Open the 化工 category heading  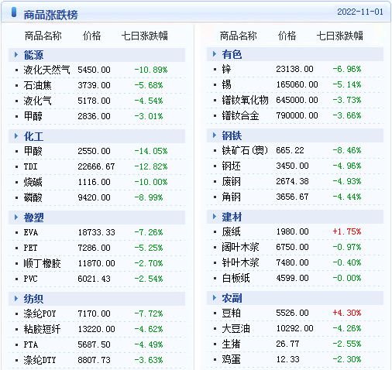(33, 136)
